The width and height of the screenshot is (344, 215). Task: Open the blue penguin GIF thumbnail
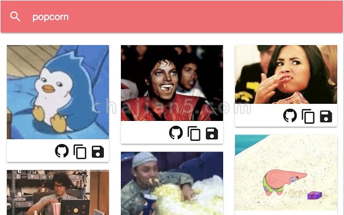pos(58,92)
